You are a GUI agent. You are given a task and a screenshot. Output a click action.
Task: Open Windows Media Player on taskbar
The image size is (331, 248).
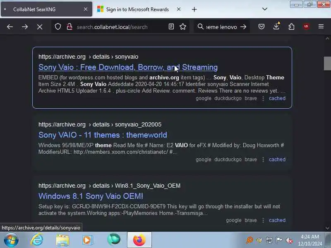87,240
